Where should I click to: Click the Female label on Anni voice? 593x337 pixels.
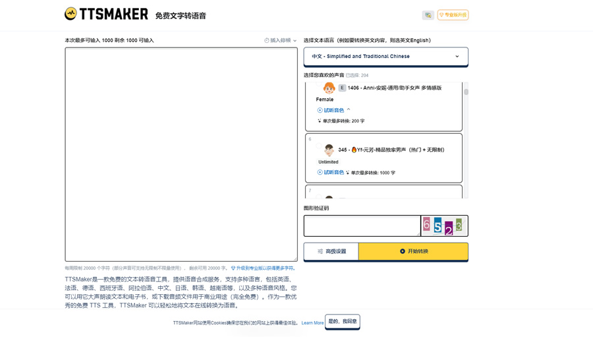coord(324,100)
